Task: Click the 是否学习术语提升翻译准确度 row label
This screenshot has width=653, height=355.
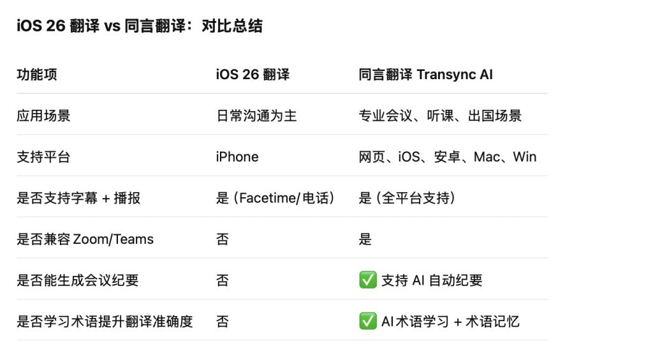Action: pyautogui.click(x=105, y=321)
